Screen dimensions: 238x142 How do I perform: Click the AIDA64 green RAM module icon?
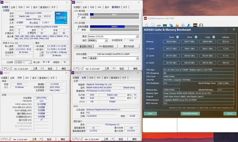coord(165,25)
